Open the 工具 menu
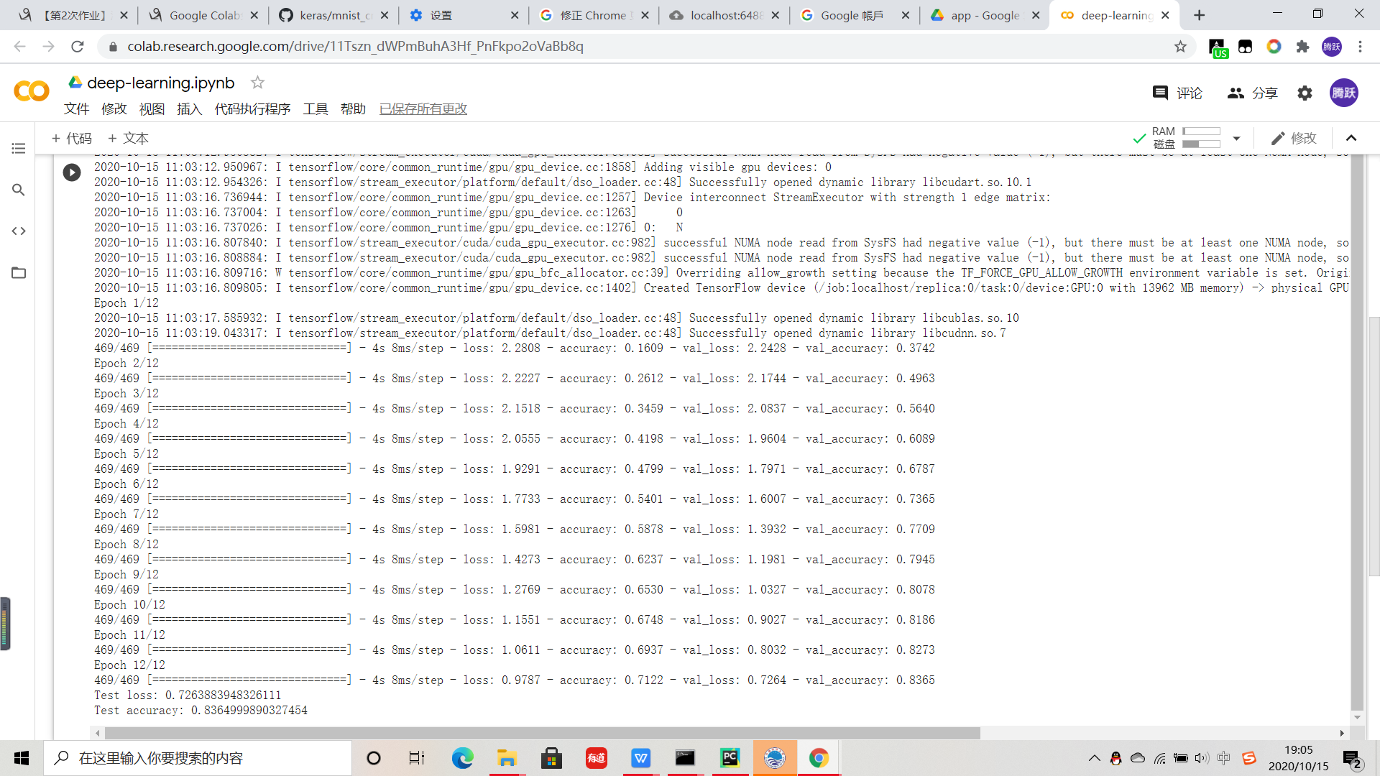This screenshot has height=776, width=1380. pyautogui.click(x=315, y=109)
